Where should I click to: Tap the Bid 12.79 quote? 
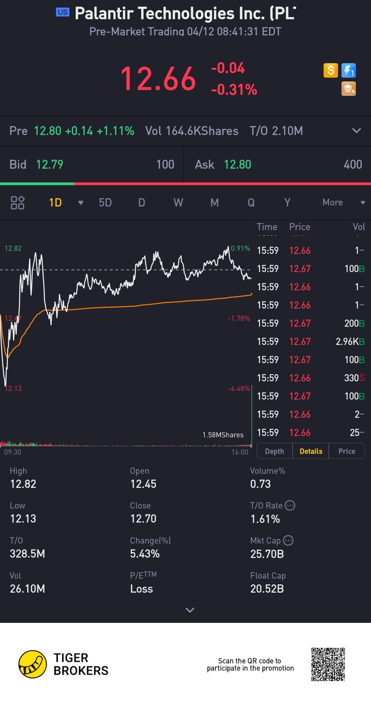pyautogui.click(x=92, y=164)
